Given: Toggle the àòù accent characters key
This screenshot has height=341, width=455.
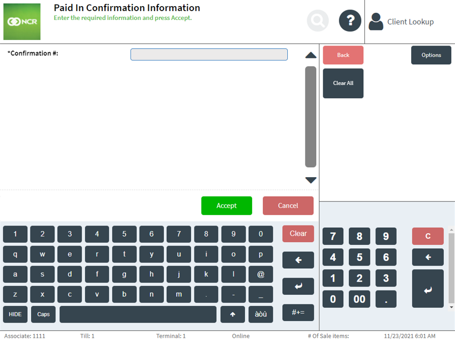Looking at the screenshot, I should pos(261,314).
